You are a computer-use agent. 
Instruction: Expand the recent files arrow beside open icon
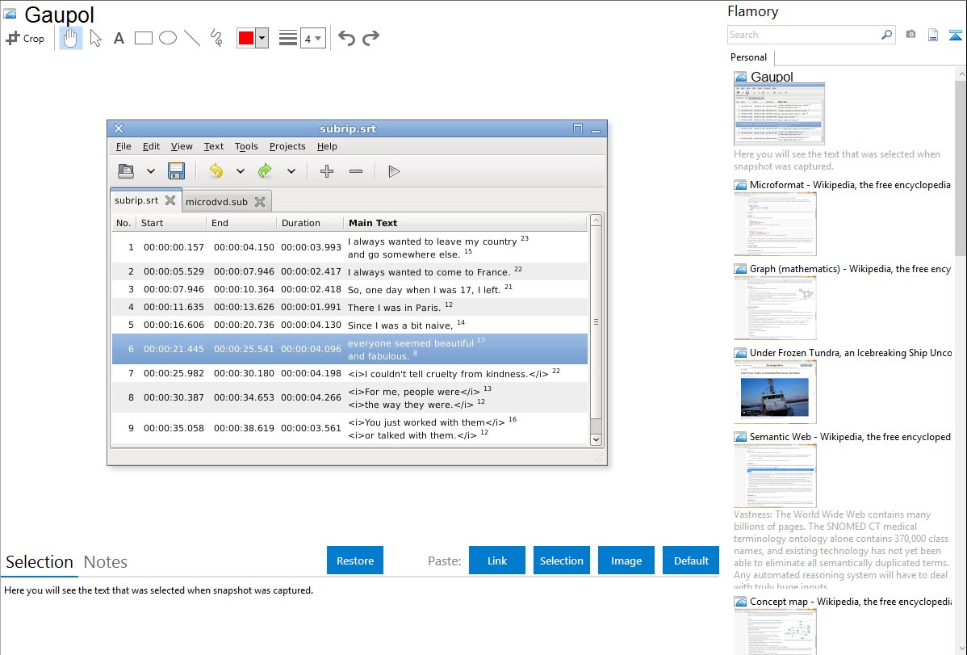[x=150, y=171]
